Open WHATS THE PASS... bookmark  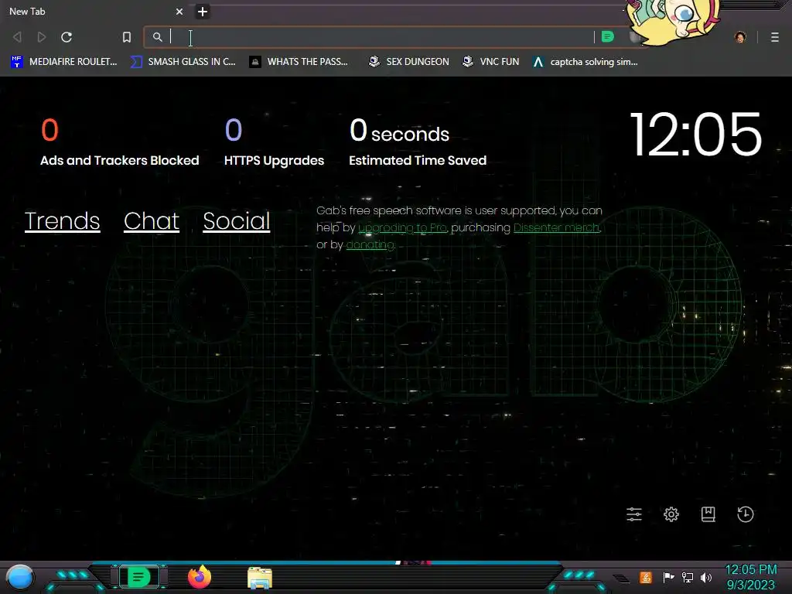(299, 62)
